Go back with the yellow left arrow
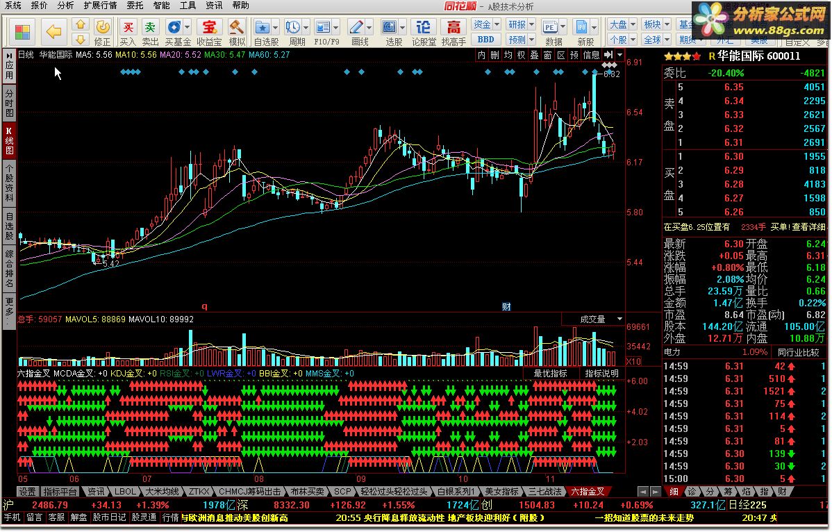Image resolution: width=832 pixels, height=532 pixels. (53, 31)
